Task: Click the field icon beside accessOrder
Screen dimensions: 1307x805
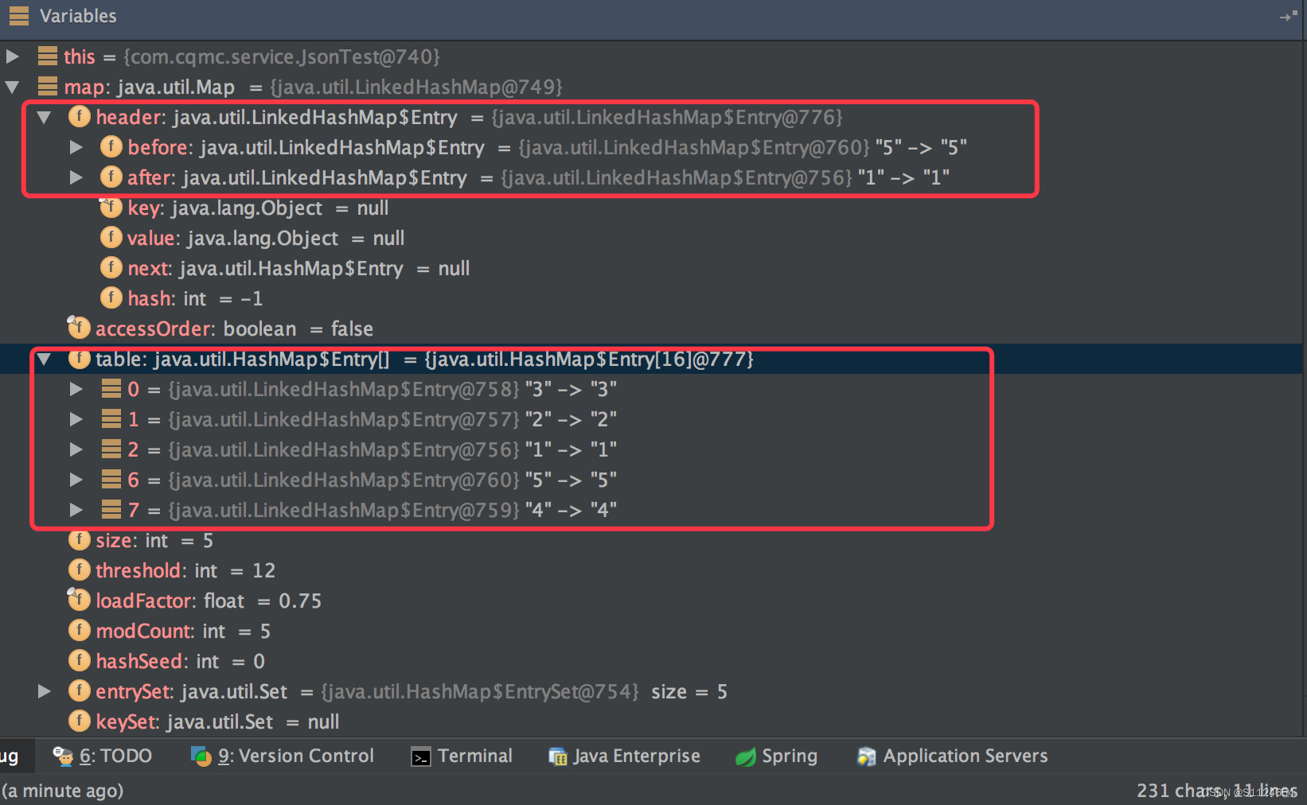Action: 79,328
